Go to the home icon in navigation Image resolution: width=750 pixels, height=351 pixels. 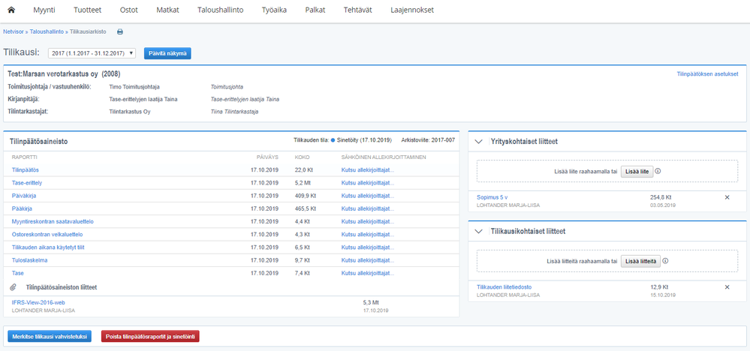point(11,10)
